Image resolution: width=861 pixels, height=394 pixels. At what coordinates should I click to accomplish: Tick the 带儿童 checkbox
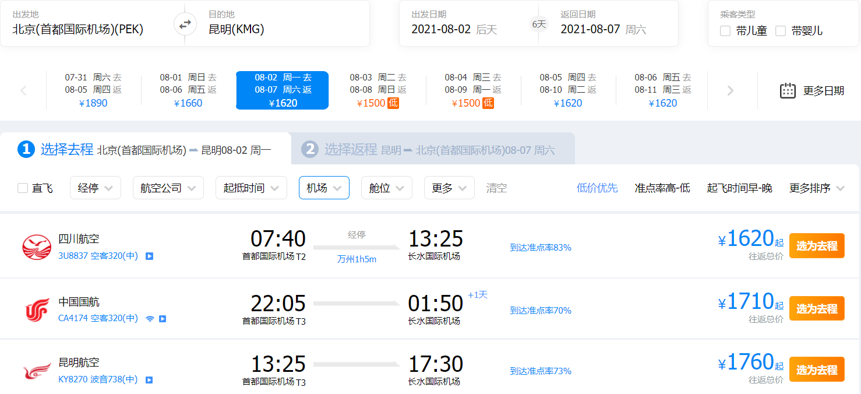tap(725, 31)
